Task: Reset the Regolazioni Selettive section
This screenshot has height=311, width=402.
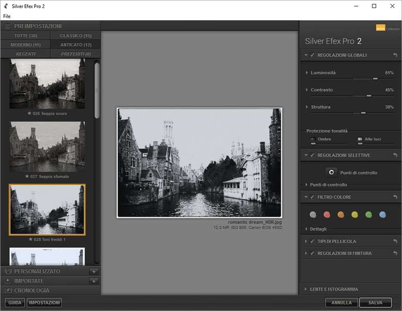Action: click(x=395, y=155)
